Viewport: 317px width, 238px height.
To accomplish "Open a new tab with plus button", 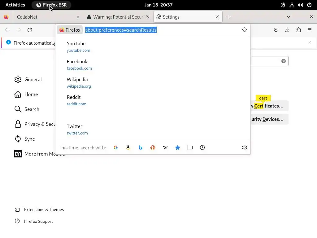I will [x=229, y=17].
